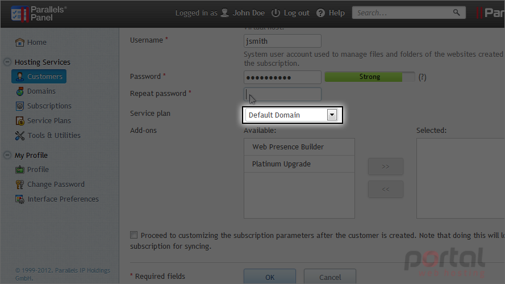The height and width of the screenshot is (284, 505).
Task: Click the add-on move right >> button
Action: (x=386, y=166)
